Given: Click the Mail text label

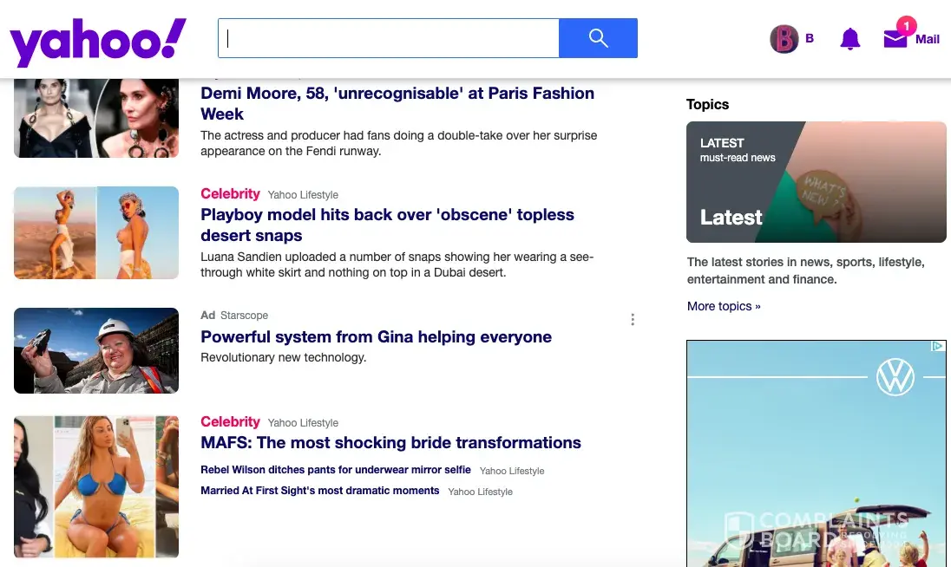Looking at the screenshot, I should pos(928,39).
